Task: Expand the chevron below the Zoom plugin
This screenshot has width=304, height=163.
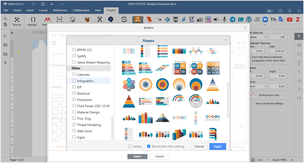Action: [x=265, y=25]
